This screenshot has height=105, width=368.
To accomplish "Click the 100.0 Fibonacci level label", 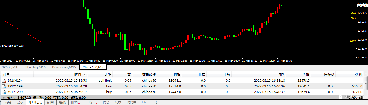I will [x=353, y=41].
